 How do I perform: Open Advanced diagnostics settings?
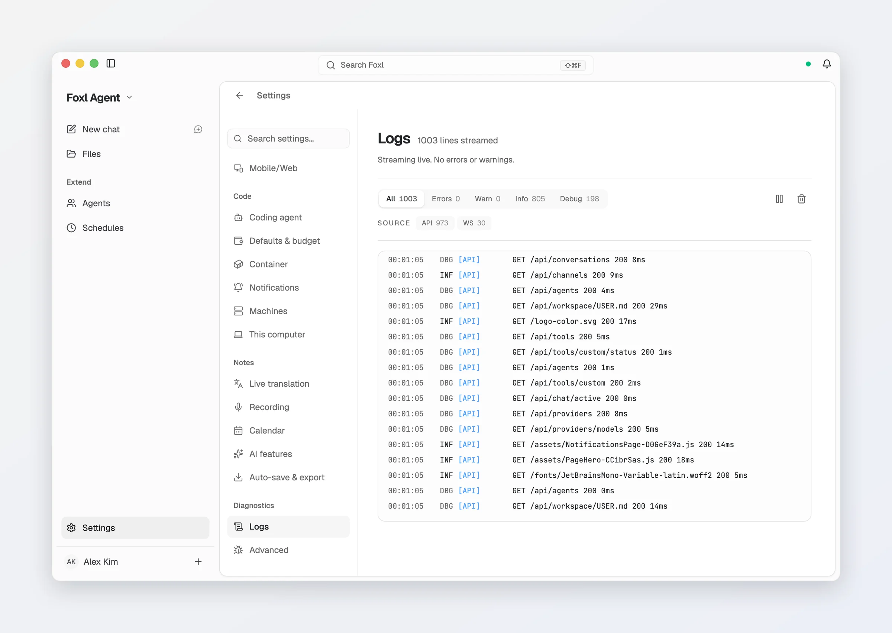(x=288, y=550)
